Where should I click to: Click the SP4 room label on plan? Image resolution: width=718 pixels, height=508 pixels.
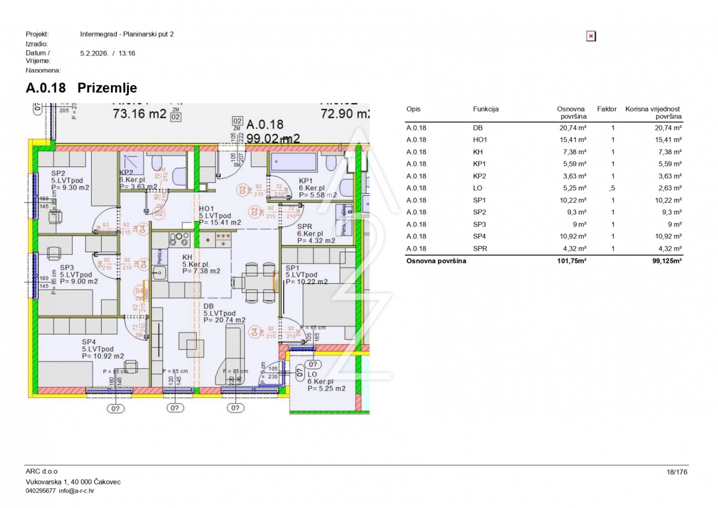click(90, 342)
